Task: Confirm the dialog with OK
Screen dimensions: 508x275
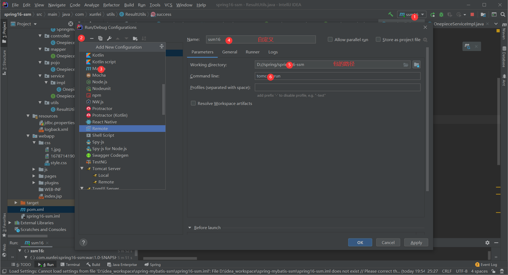Action: point(360,242)
